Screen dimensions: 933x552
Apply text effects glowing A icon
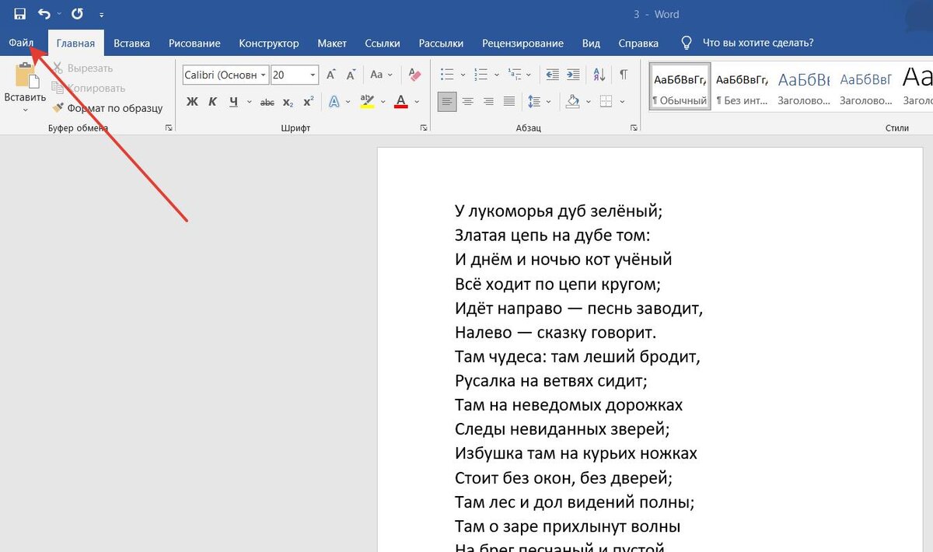click(x=334, y=102)
